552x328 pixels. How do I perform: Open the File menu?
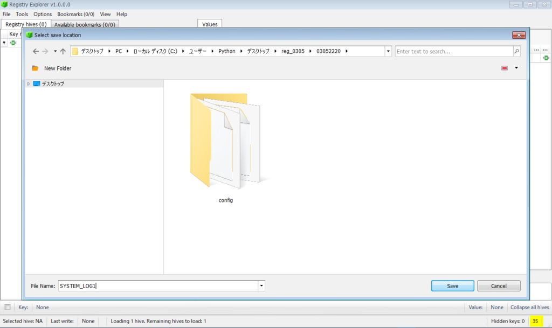(6, 14)
